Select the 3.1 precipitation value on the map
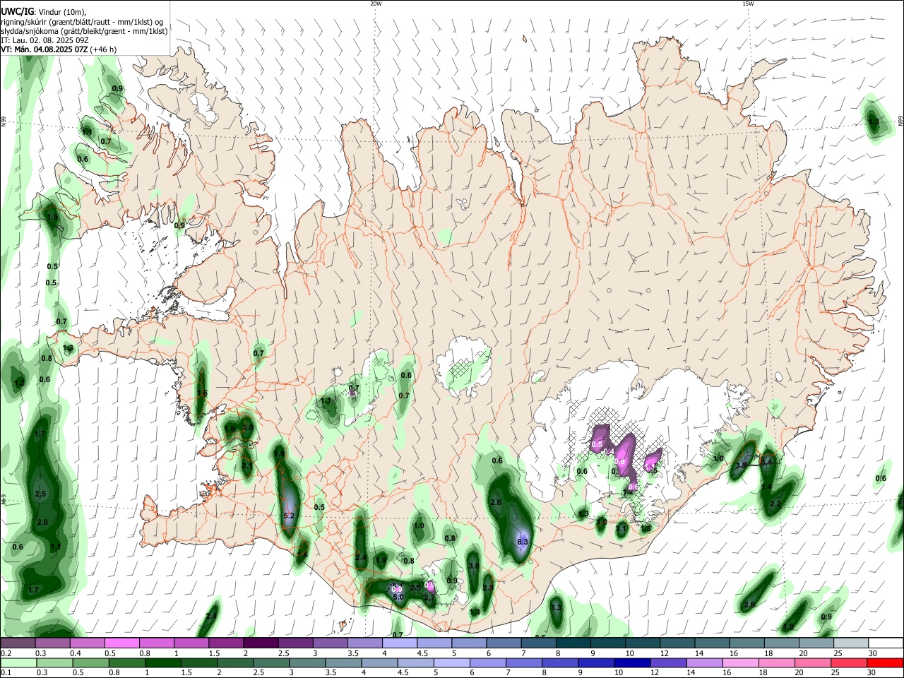Image resolution: width=904 pixels, height=678 pixels. [621, 528]
